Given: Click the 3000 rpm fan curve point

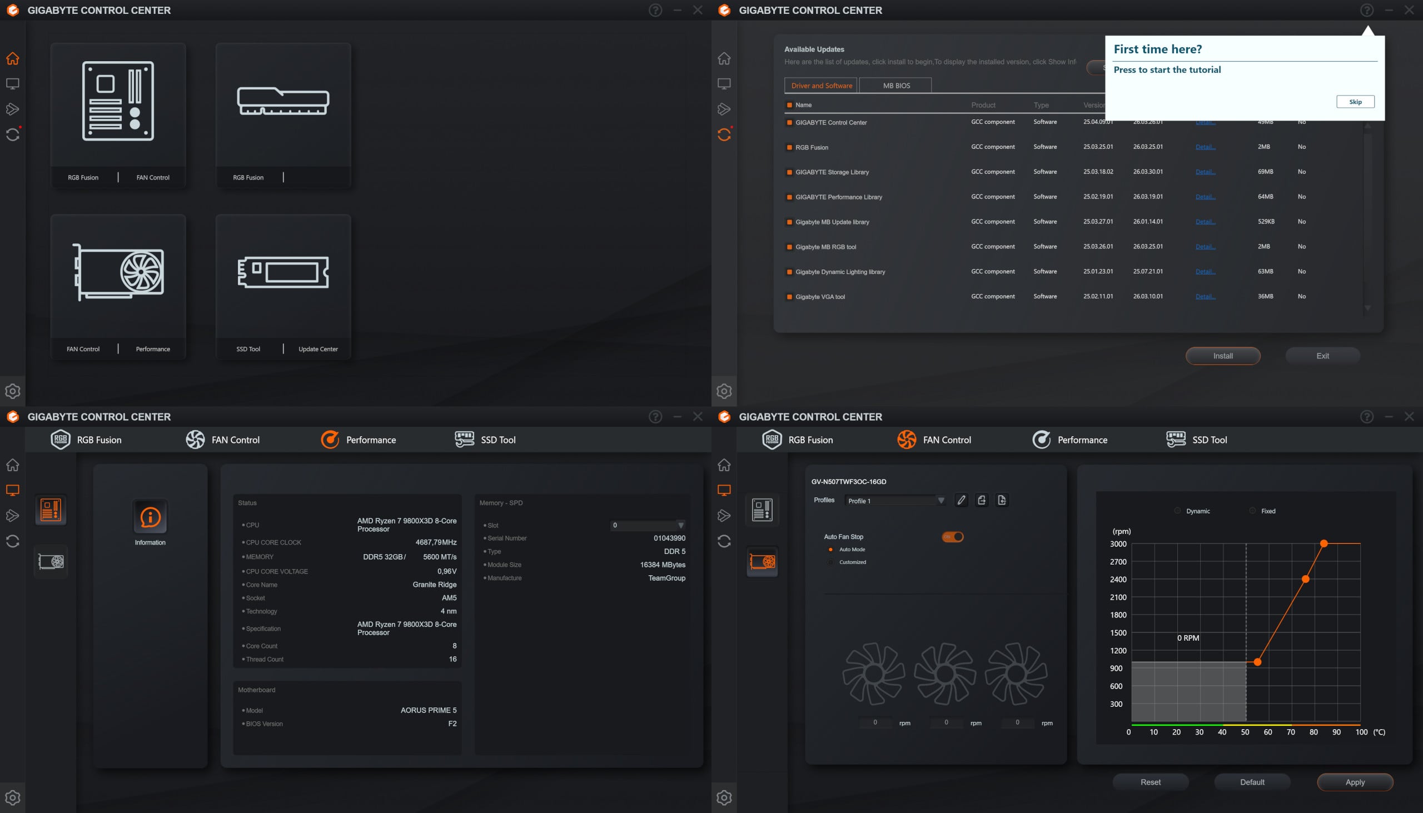Looking at the screenshot, I should (x=1324, y=543).
